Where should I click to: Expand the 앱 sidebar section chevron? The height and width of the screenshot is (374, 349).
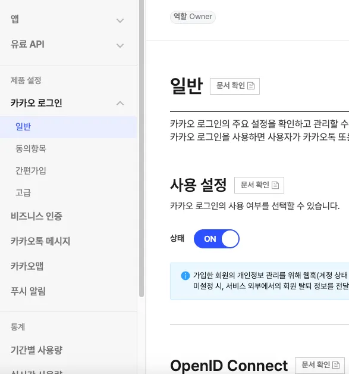(120, 20)
